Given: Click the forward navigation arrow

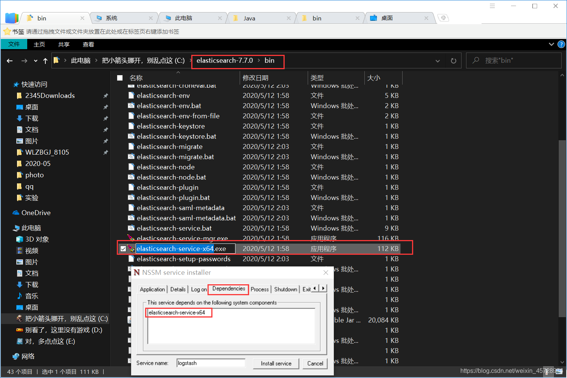Looking at the screenshot, I should [24, 60].
